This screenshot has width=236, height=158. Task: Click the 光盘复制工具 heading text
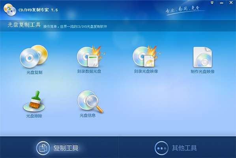coord(24,25)
